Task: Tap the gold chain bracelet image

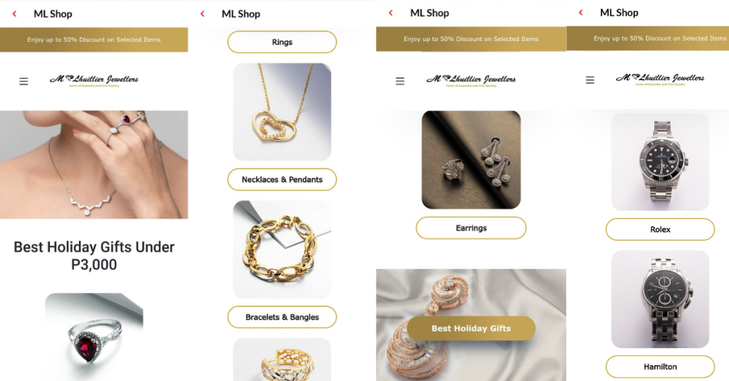Action: (282, 249)
